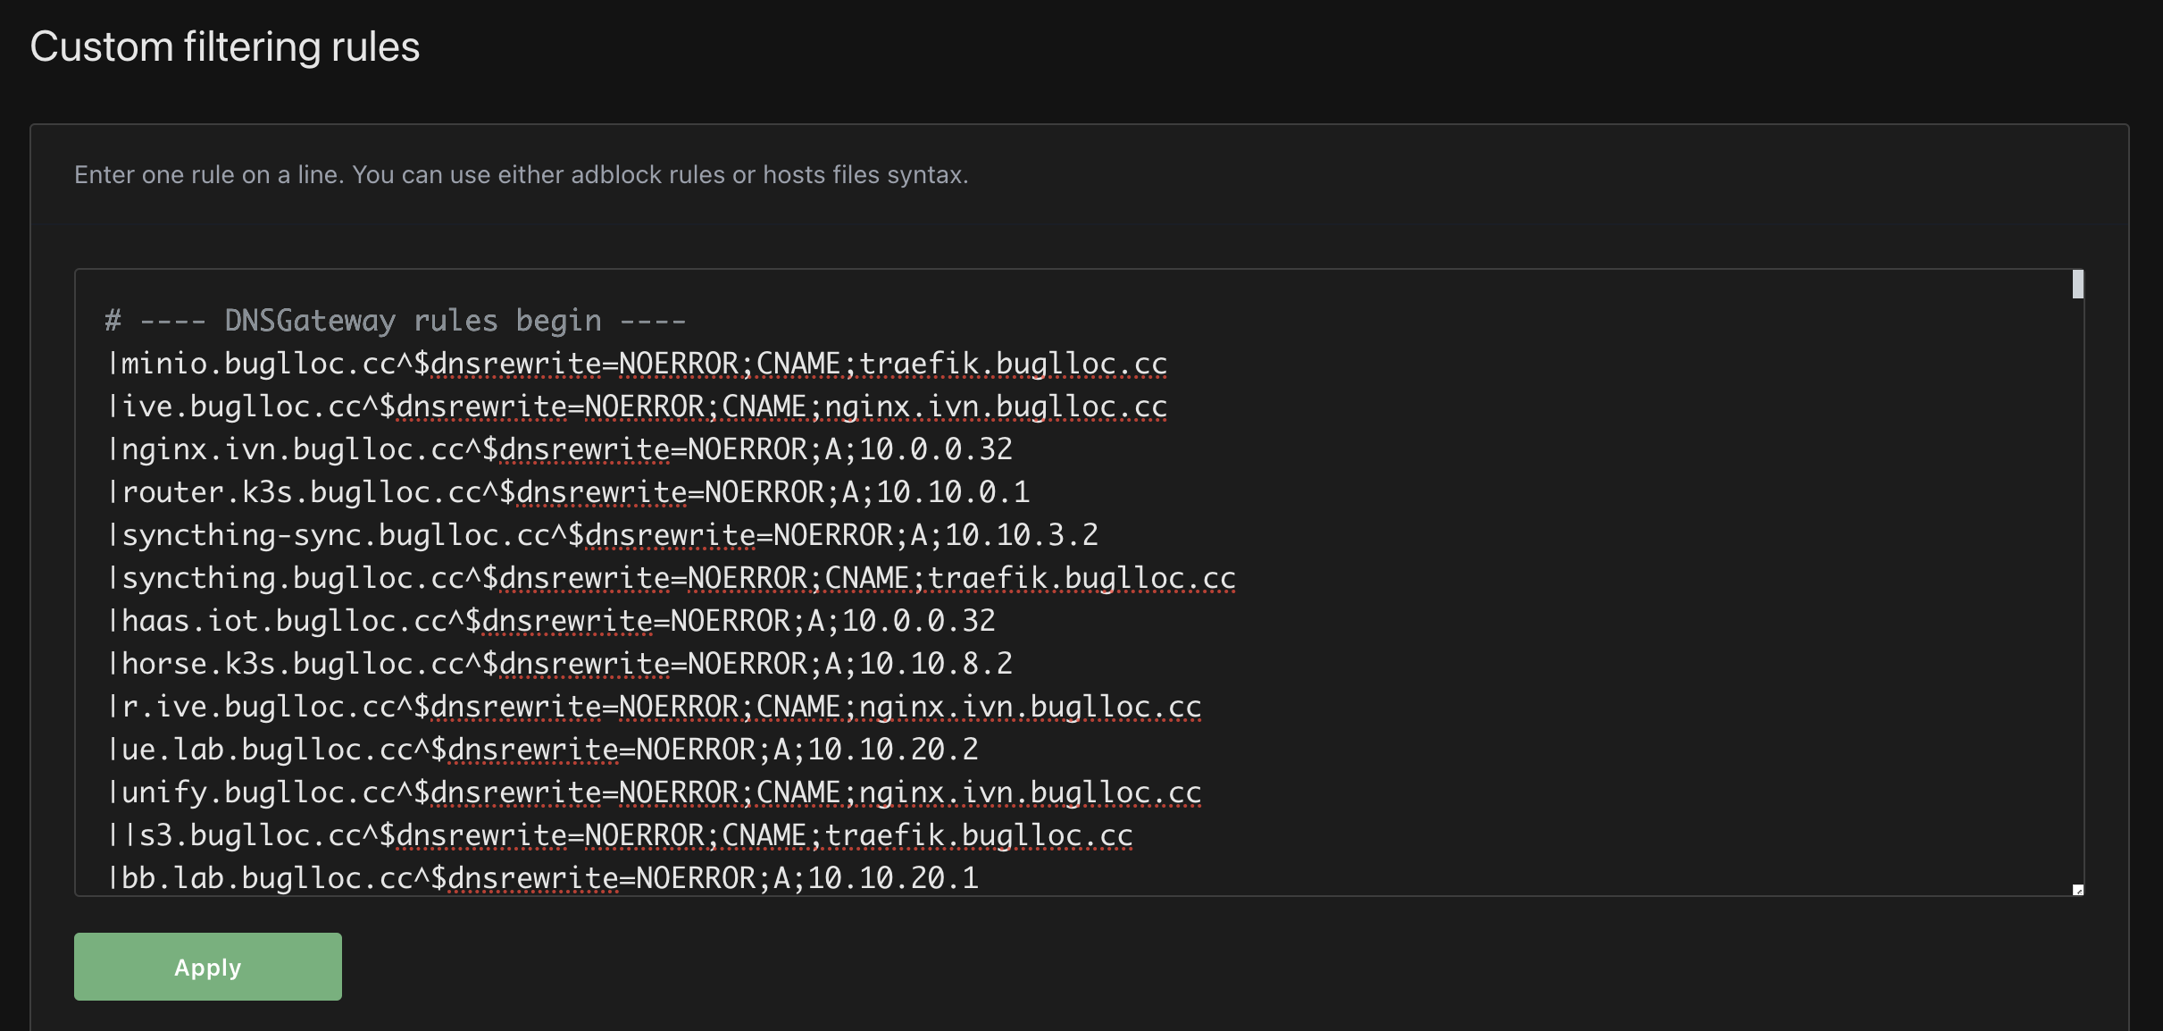This screenshot has width=2163, height=1031.
Task: Click the 'Enter one rule on a line' hint text
Action: (x=521, y=174)
